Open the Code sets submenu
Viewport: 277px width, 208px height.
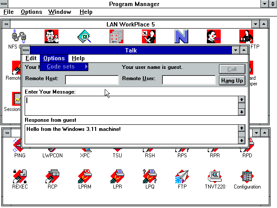pyautogui.click(x=64, y=67)
